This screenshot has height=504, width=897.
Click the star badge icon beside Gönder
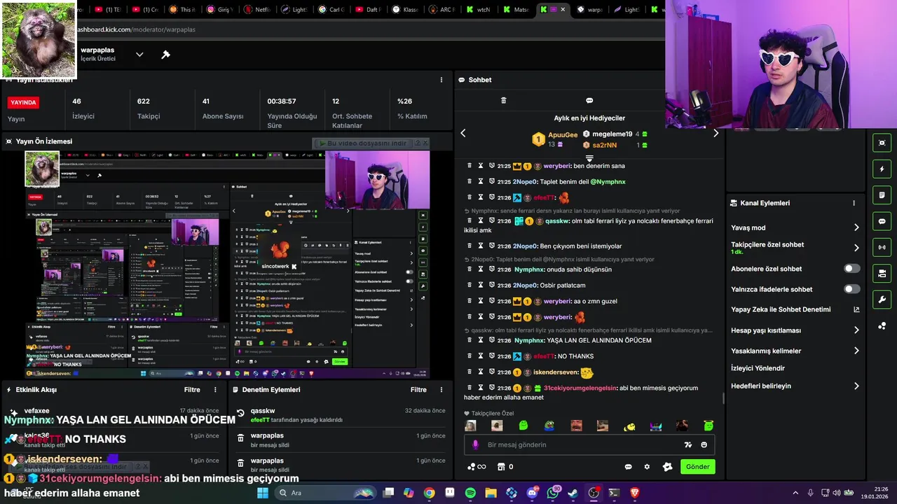point(667,467)
